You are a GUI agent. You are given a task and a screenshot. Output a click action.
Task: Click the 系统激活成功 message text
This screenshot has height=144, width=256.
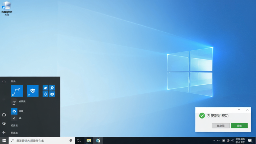pyautogui.click(x=218, y=115)
